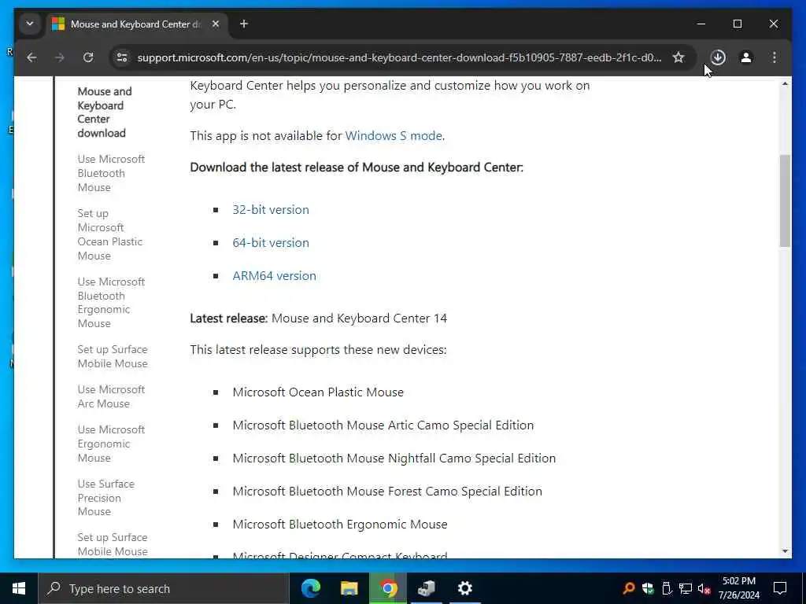
Task: Select text 'Microsoft Ocean Plastic Mouse' in device list
Action: click(318, 392)
